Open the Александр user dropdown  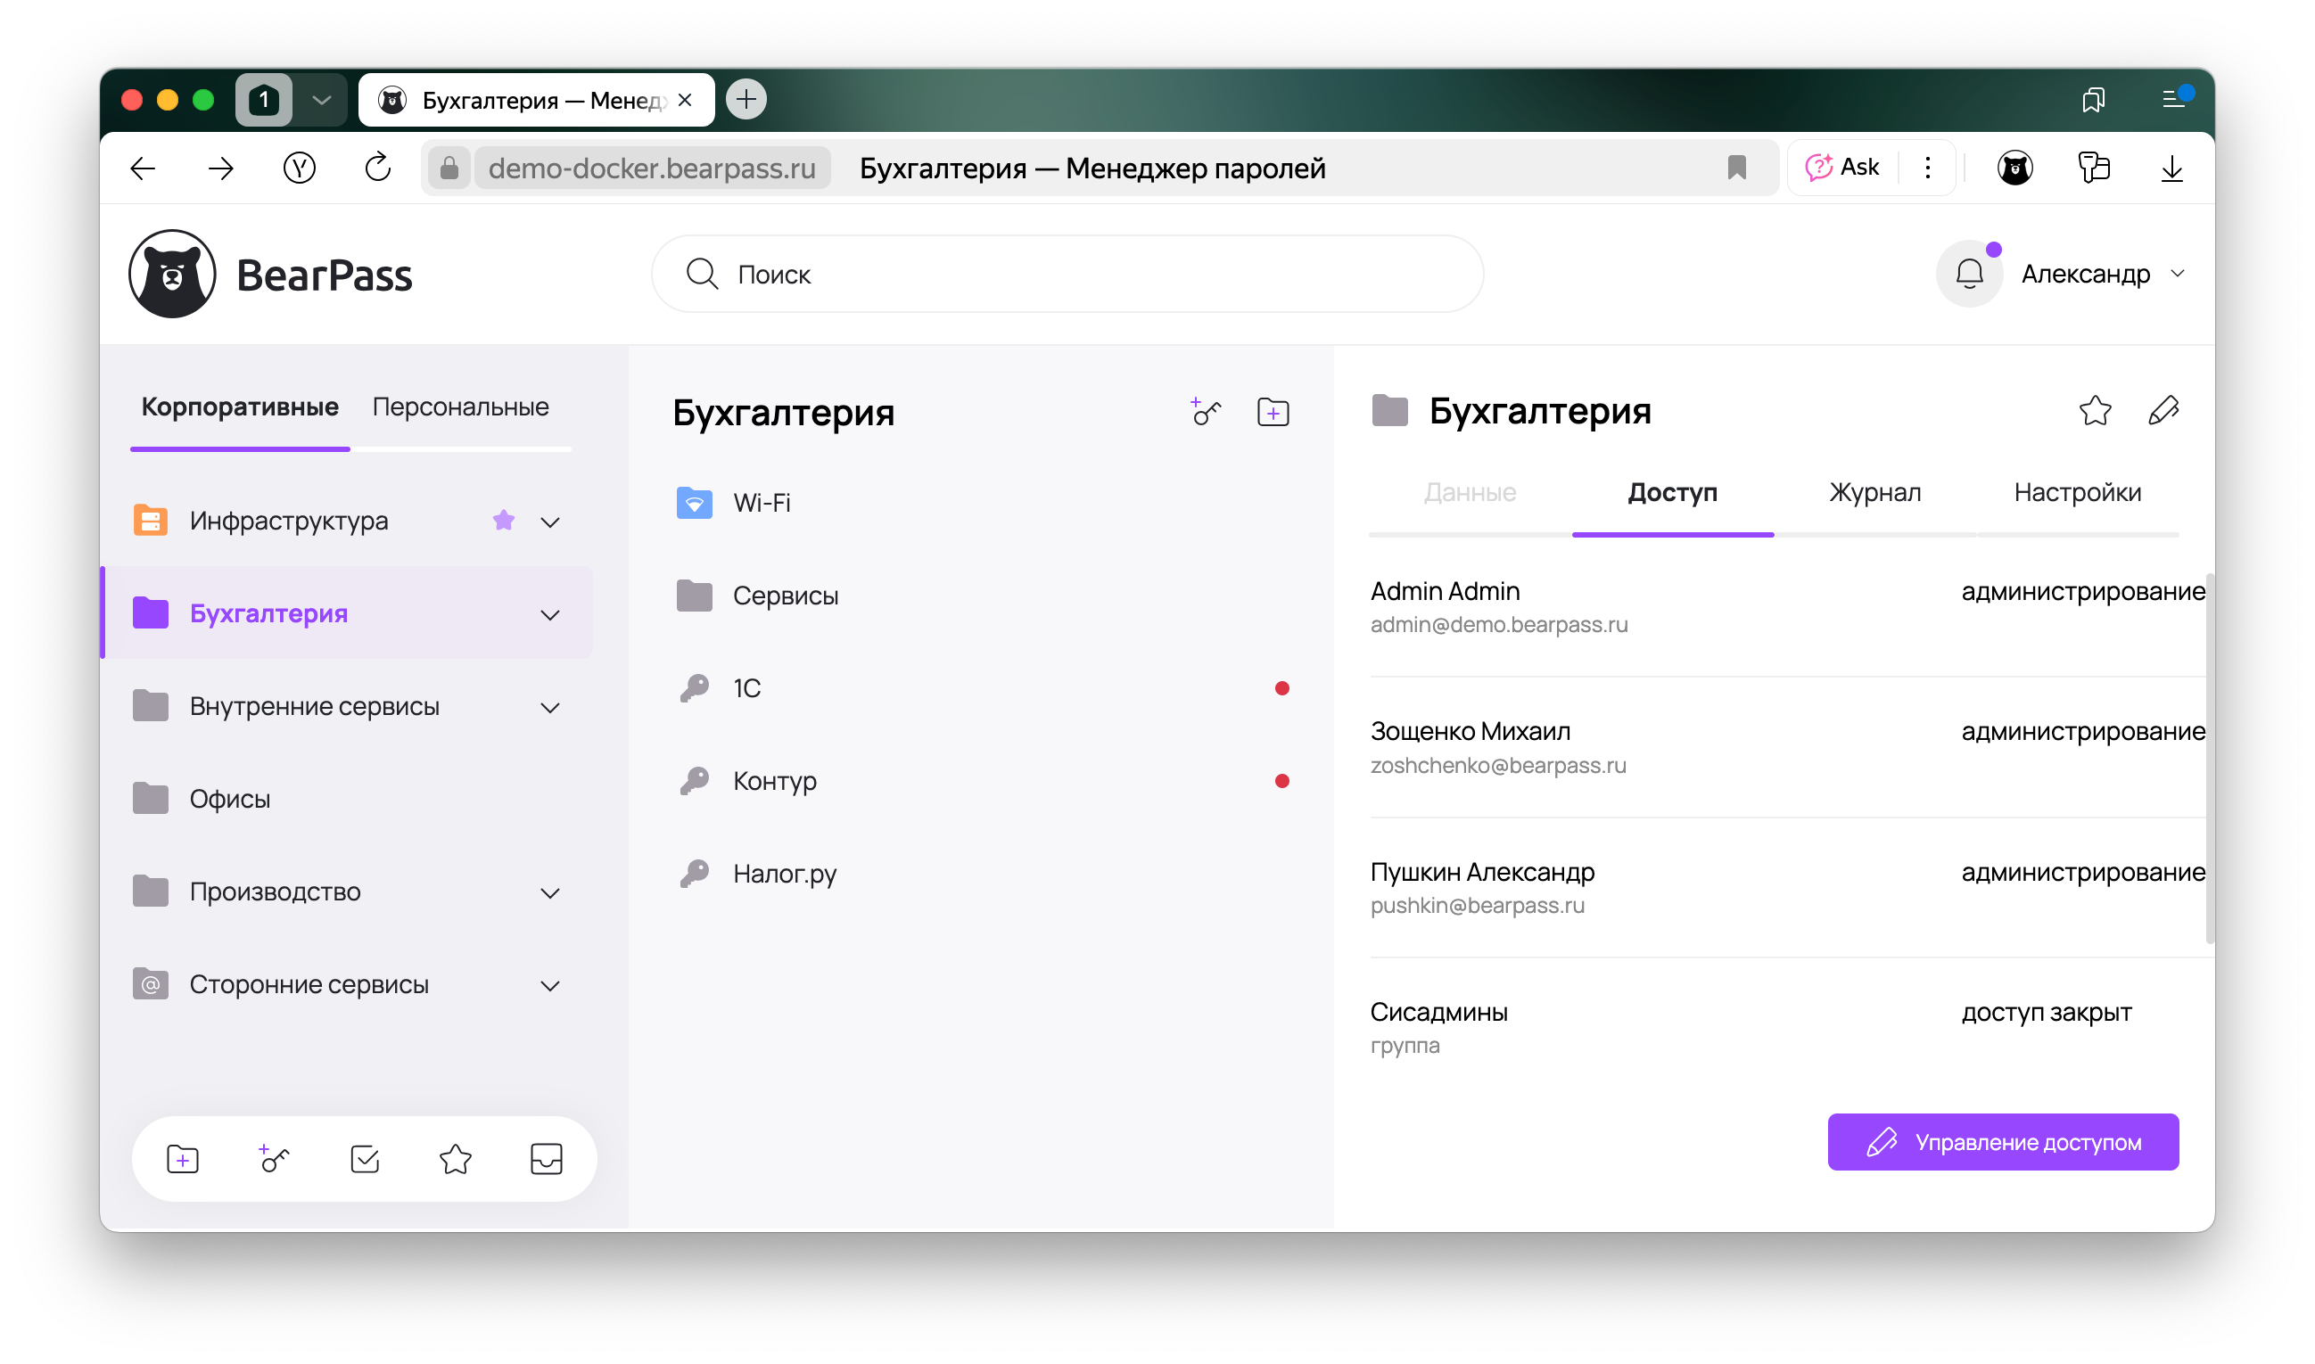[2101, 274]
